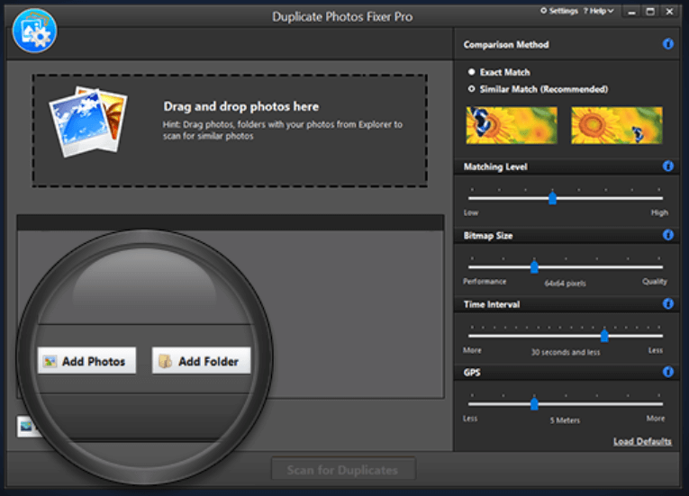Click the Time Interval slider handle
Image resolution: width=689 pixels, height=496 pixels.
click(604, 335)
